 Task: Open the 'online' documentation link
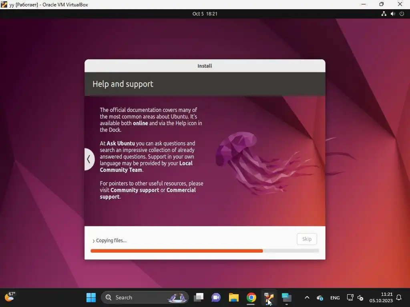141,123
